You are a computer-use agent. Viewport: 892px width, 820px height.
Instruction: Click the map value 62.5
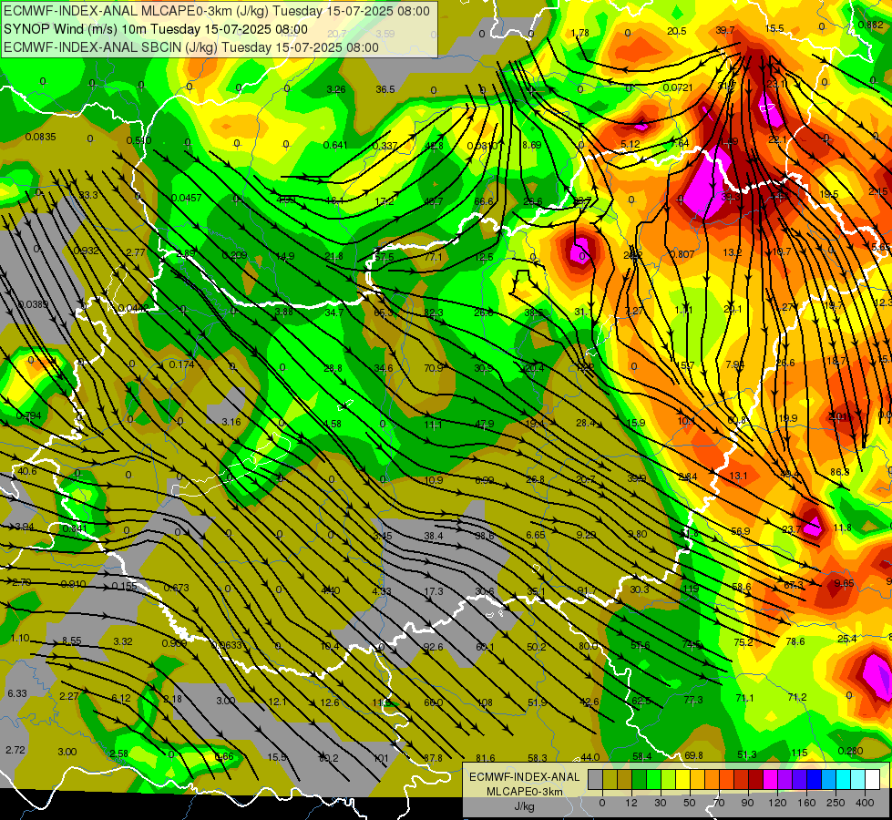point(641,701)
